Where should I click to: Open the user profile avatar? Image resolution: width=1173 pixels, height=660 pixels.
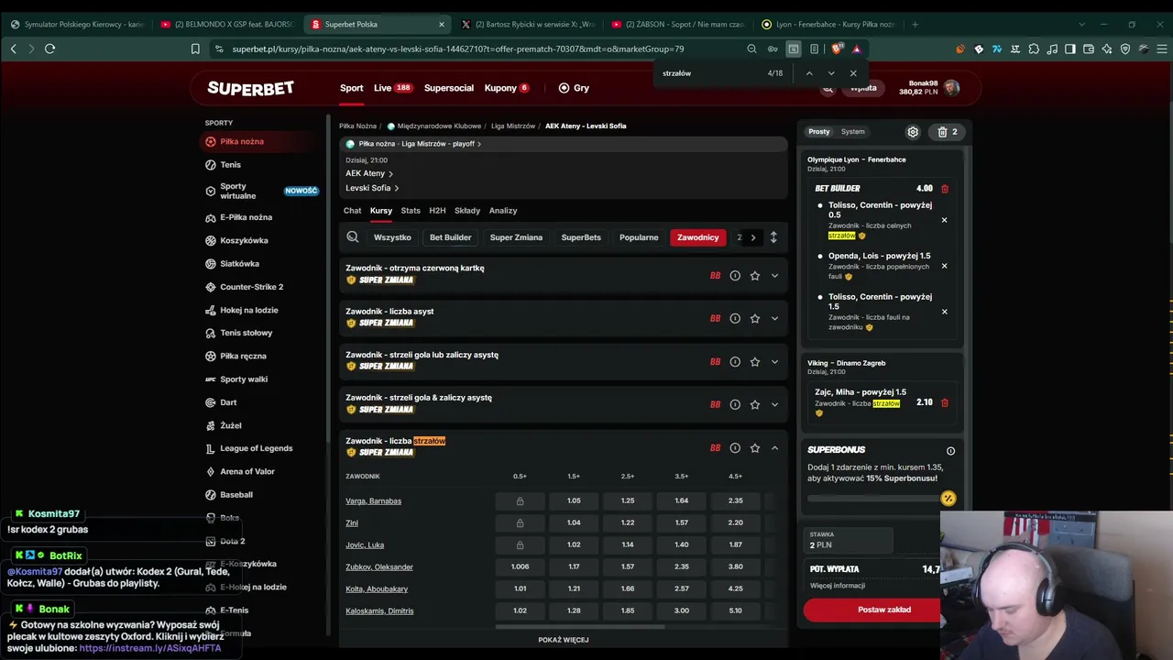pos(952,88)
